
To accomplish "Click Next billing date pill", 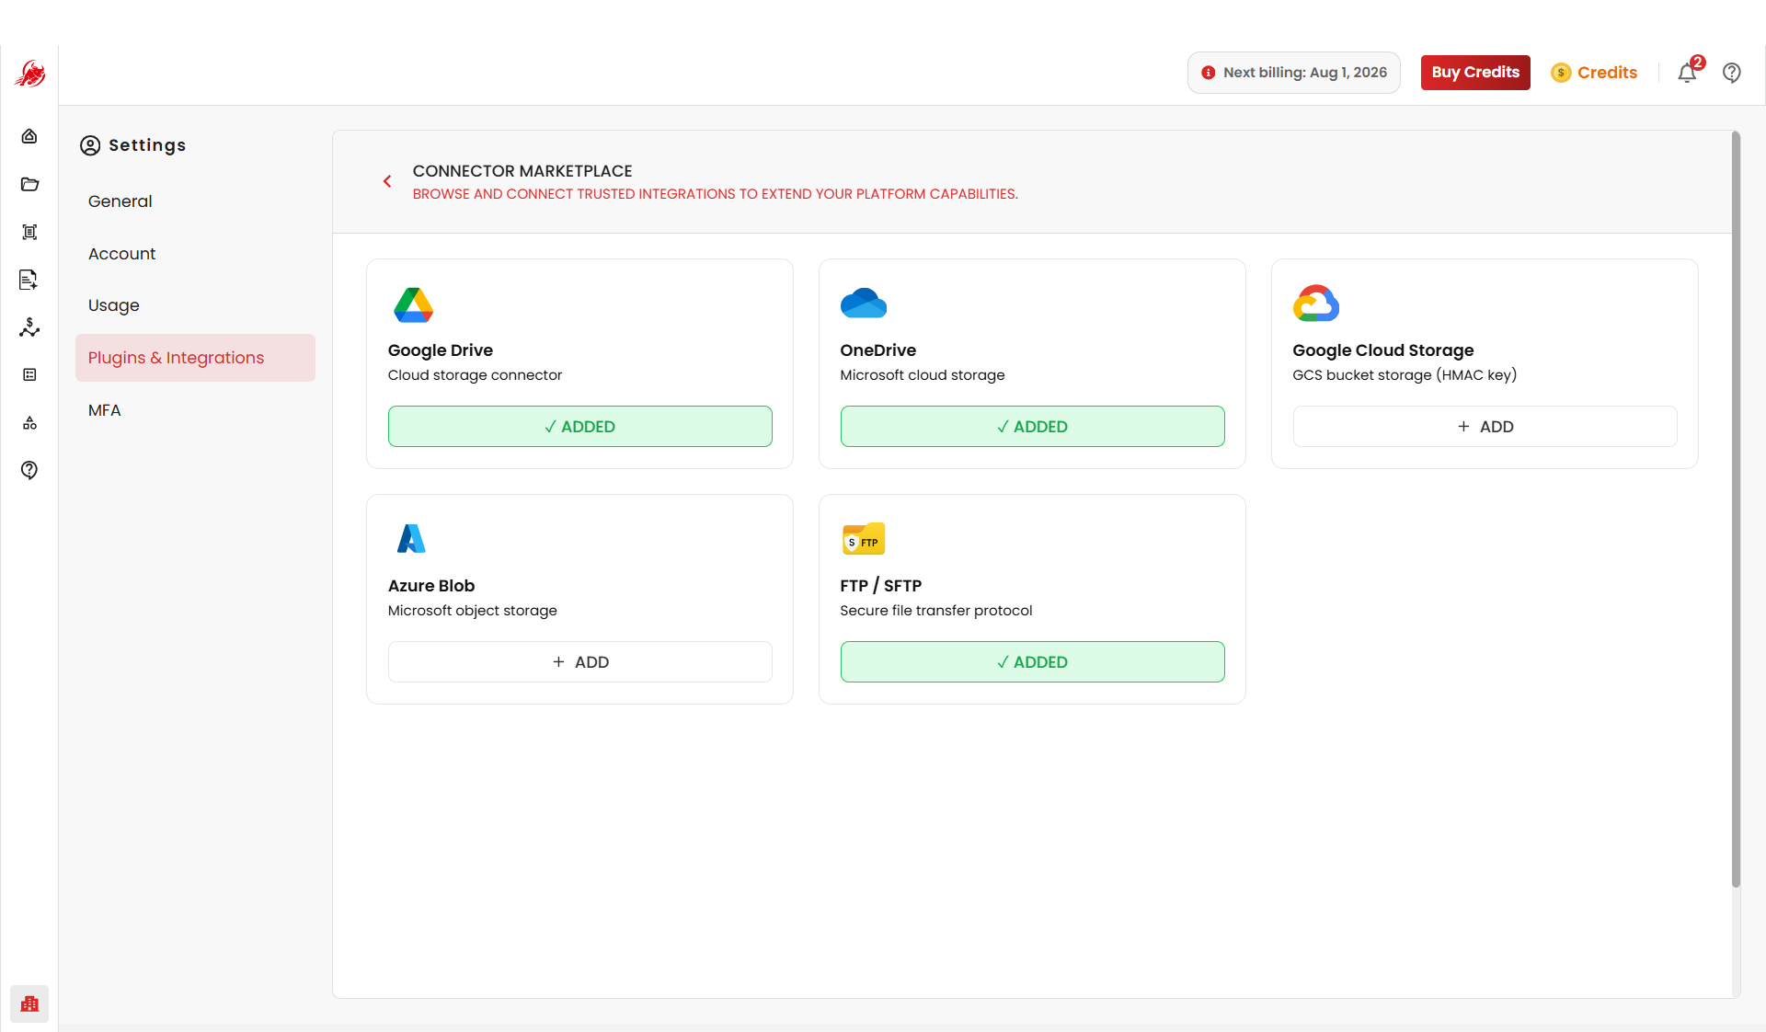I will click(1293, 73).
